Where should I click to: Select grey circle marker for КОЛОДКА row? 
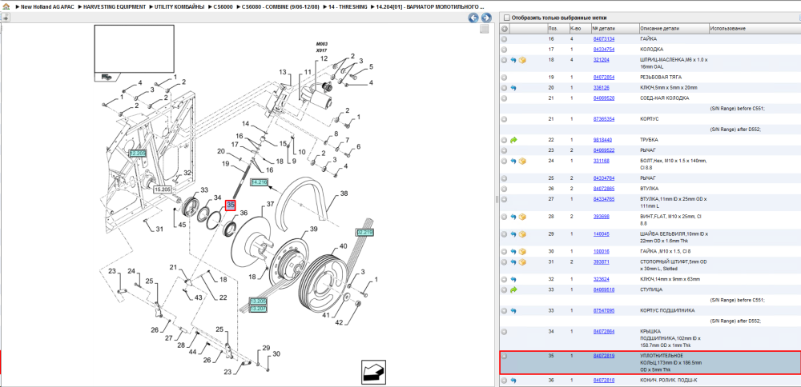point(504,50)
